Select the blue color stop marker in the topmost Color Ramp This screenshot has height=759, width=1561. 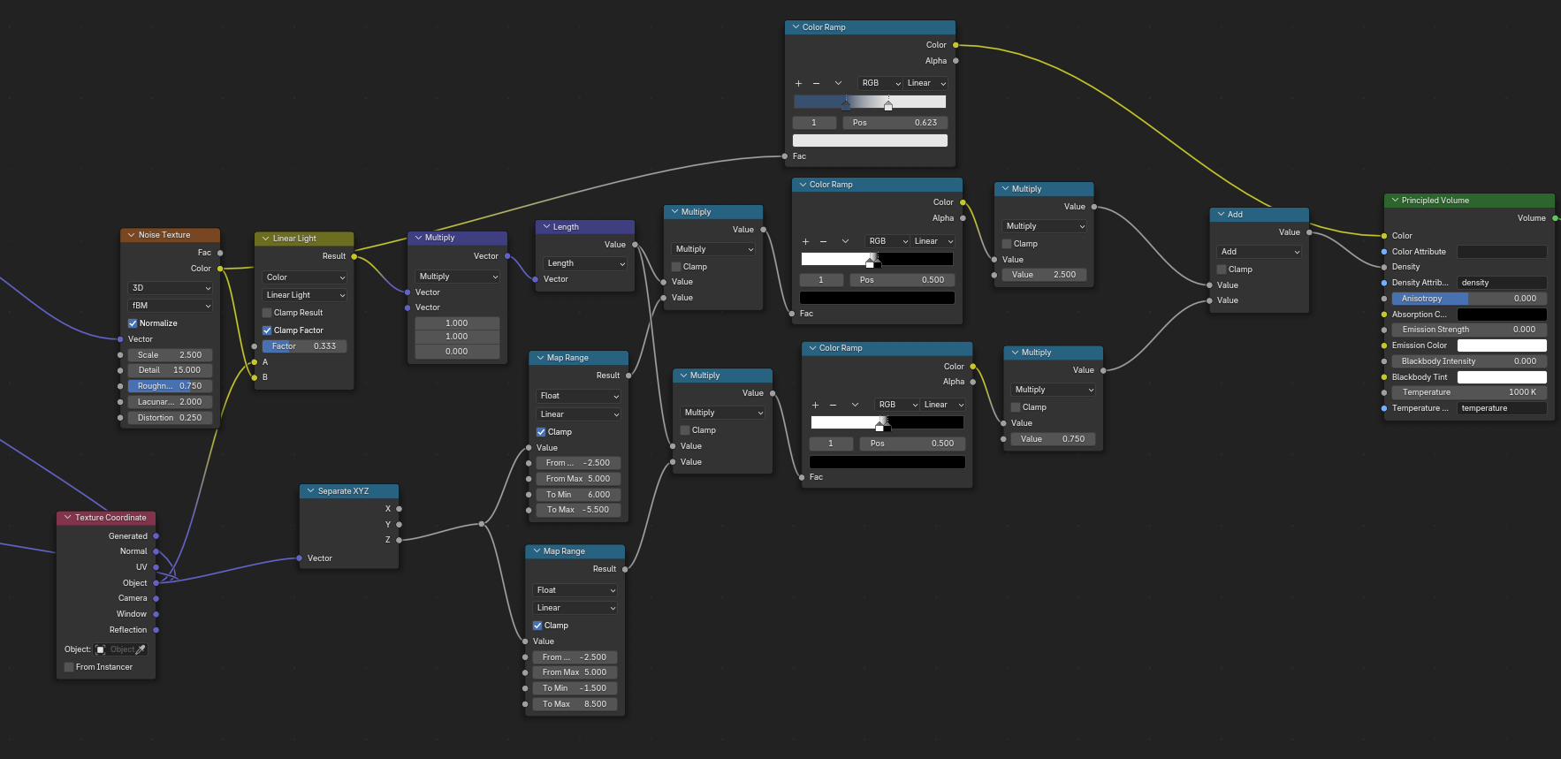point(846,104)
